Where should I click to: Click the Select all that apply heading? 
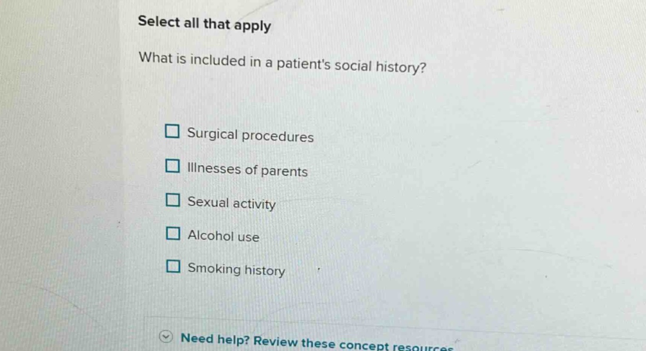pos(205,23)
